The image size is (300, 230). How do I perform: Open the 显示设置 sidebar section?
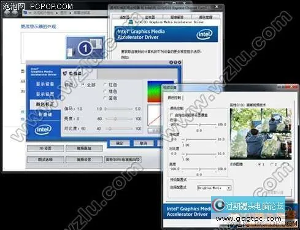click(x=45, y=94)
